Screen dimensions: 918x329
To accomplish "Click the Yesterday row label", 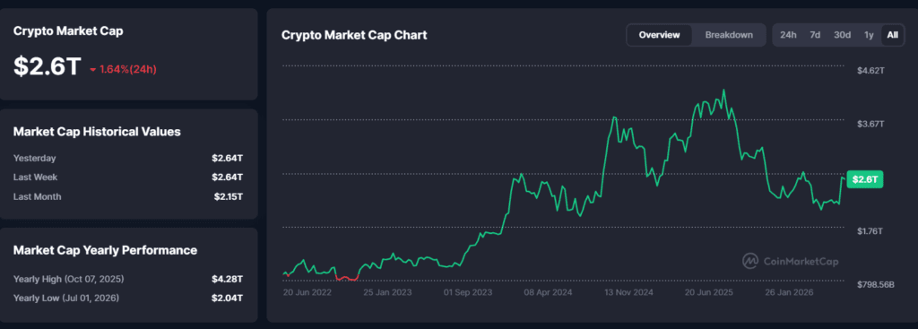I will [x=35, y=158].
